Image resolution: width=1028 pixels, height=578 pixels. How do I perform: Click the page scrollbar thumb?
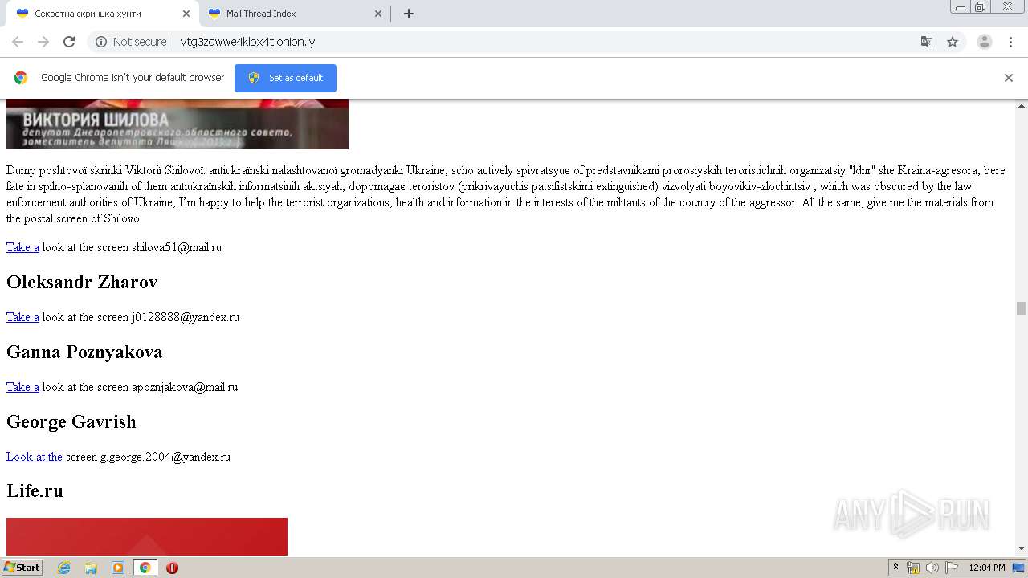pos(1022,308)
